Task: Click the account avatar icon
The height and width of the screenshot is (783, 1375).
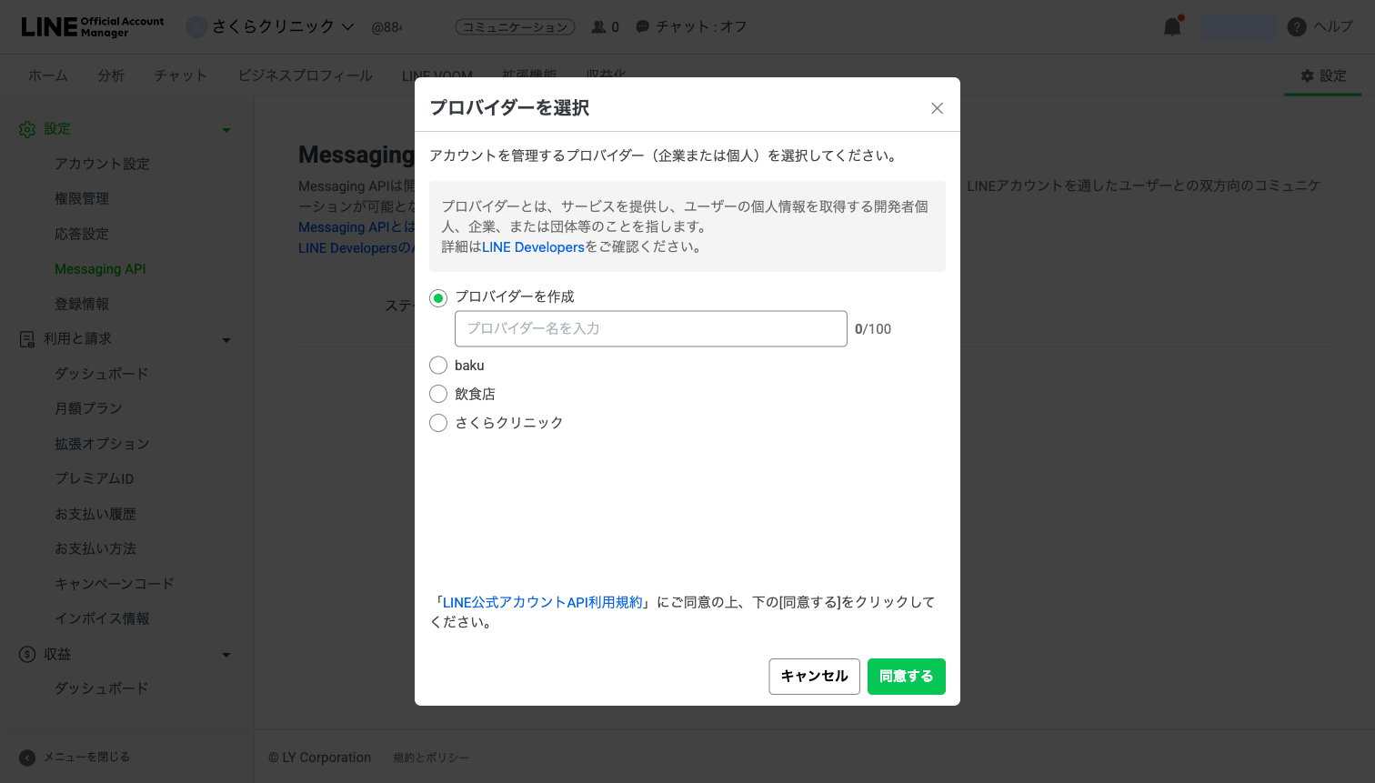Action: tap(196, 27)
